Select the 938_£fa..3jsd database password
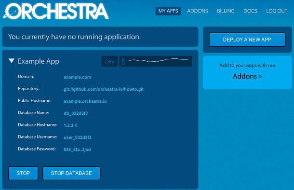This screenshot has width=294, height=190. click(77, 149)
